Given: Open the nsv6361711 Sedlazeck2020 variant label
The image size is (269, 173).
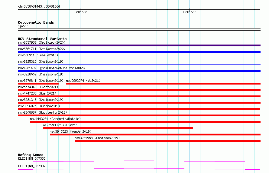Looking at the screenshot, I should point(42,49).
